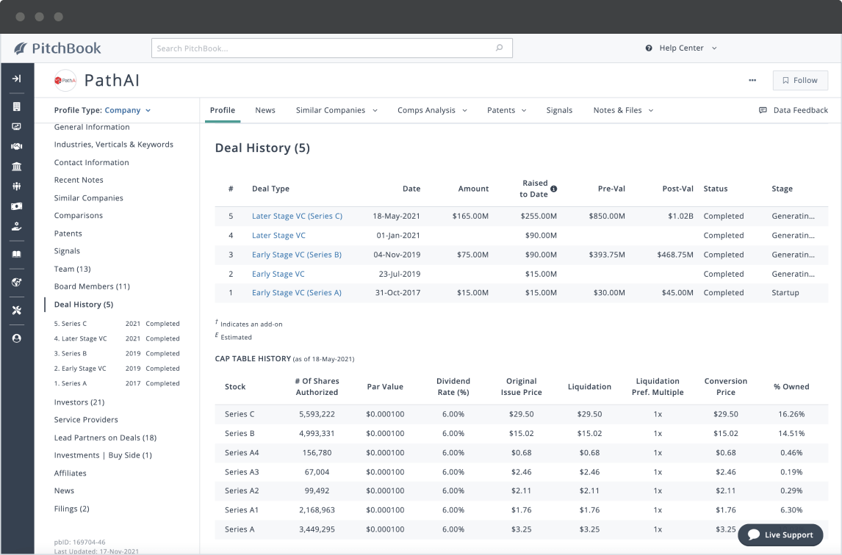The height and width of the screenshot is (555, 842).
Task: Click the search magnifier icon
Action: 500,48
